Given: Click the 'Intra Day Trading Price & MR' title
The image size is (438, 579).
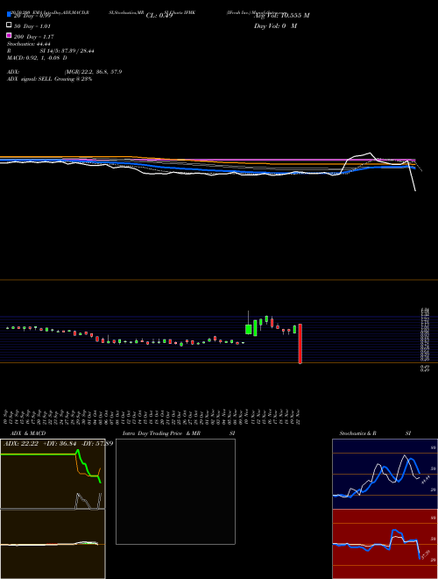Looking at the screenshot, I should pos(161,433).
